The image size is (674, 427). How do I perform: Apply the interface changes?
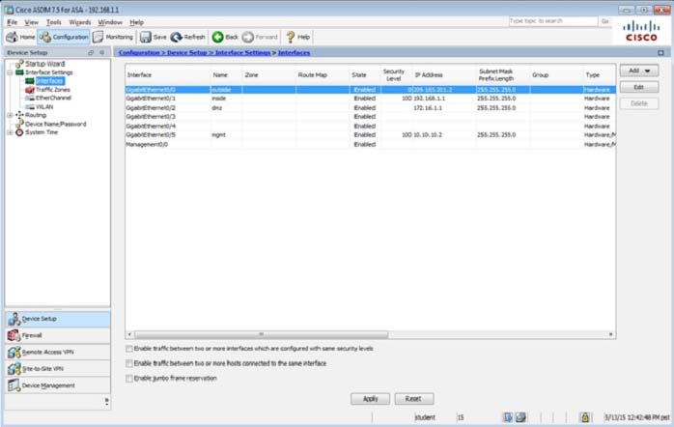(x=370, y=399)
